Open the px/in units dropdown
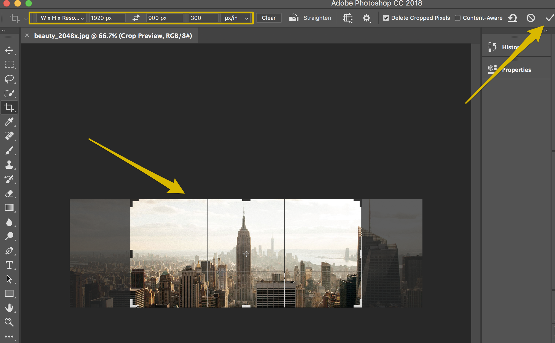 click(236, 18)
